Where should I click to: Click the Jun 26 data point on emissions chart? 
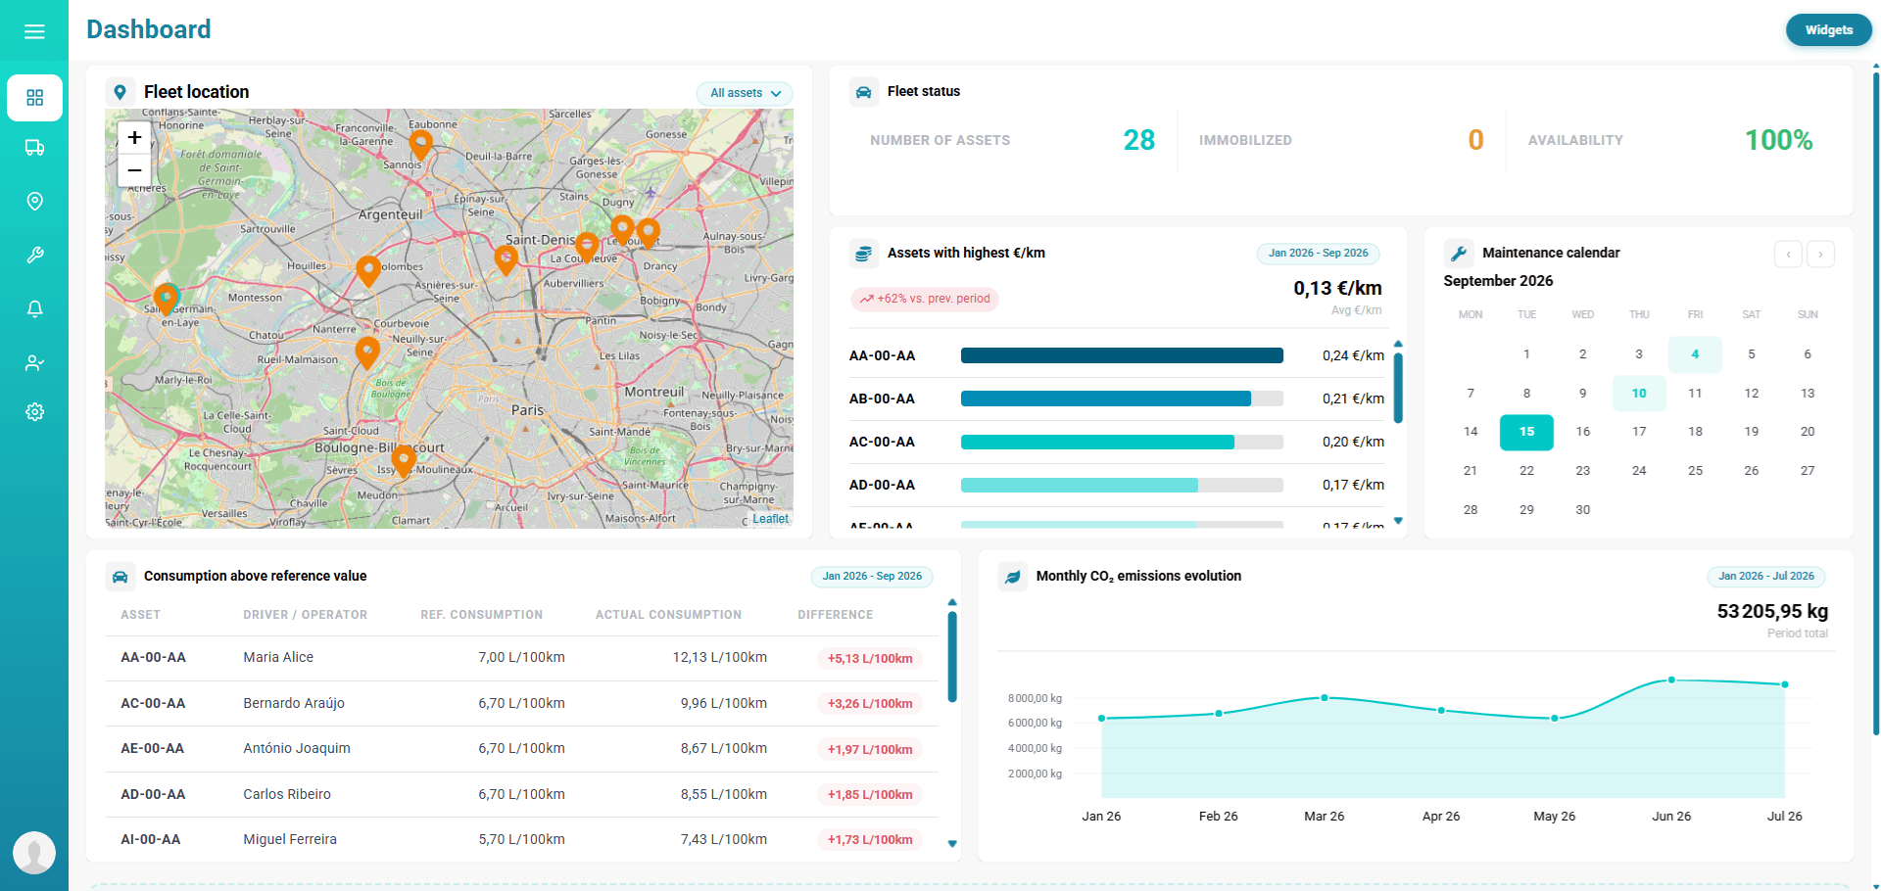[1671, 680]
